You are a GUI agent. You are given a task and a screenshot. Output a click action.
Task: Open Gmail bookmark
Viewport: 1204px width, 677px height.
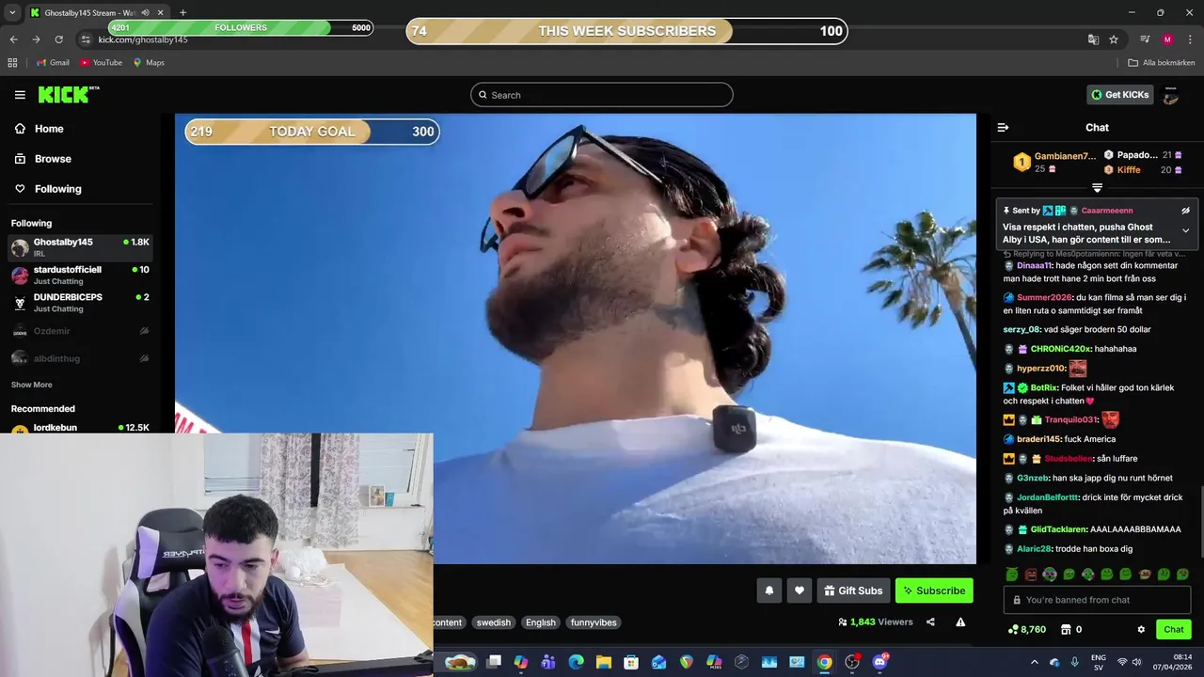(53, 62)
